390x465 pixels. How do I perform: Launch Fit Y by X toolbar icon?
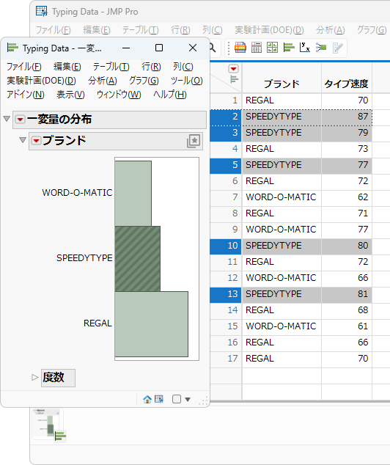(x=305, y=48)
